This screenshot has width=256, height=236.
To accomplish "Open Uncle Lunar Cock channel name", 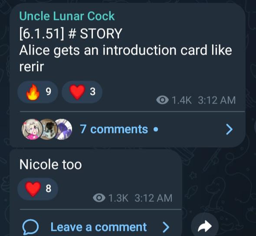I will tap(67, 16).
